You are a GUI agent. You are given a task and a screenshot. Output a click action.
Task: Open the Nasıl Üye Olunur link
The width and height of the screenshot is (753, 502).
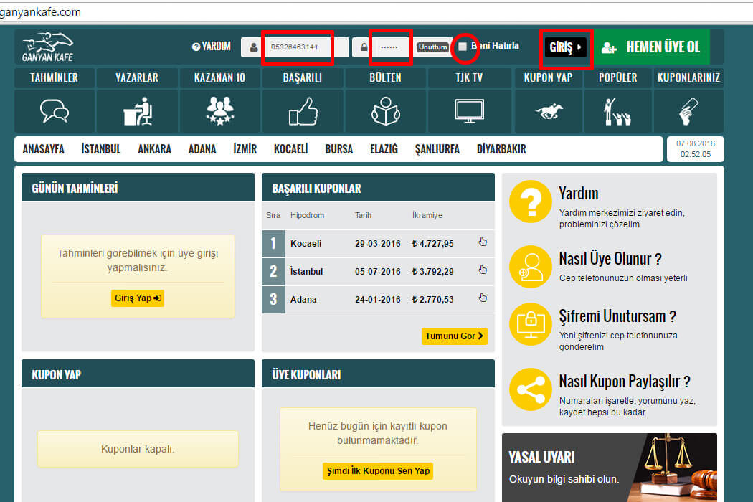[x=610, y=259]
